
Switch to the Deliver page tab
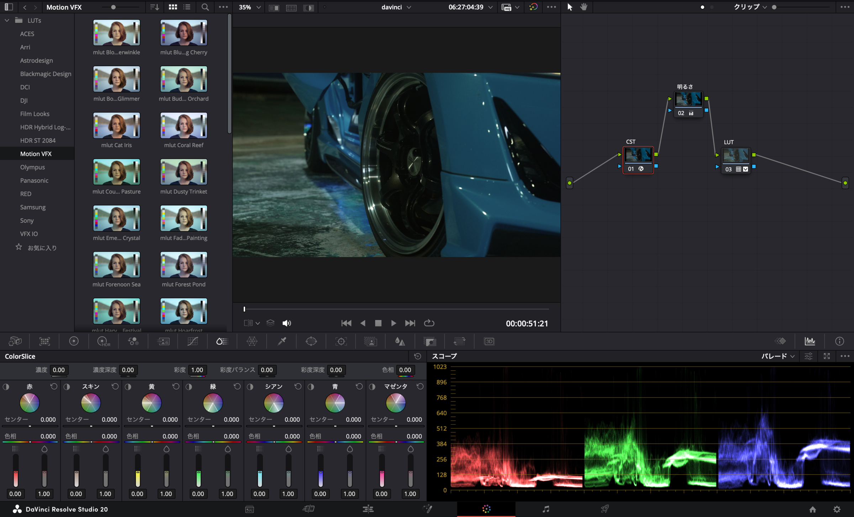click(x=605, y=509)
